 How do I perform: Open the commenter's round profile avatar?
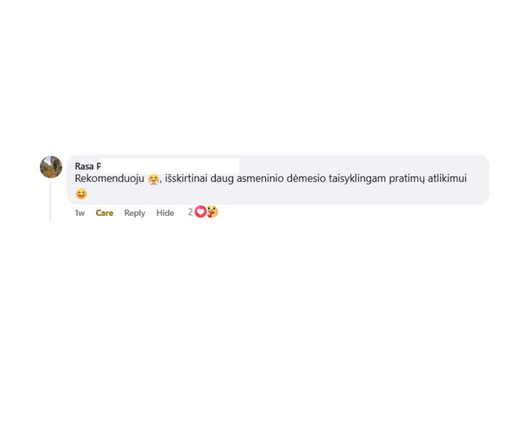(51, 167)
